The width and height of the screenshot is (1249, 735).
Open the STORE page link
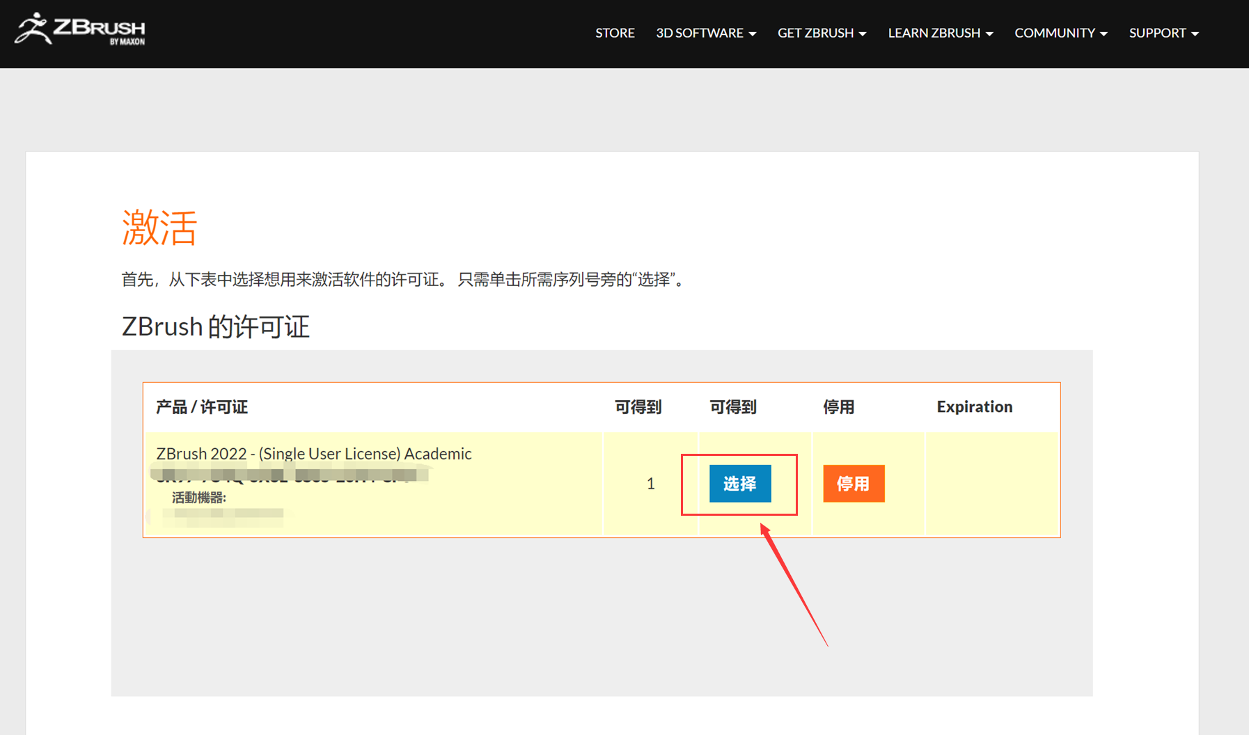pyautogui.click(x=615, y=33)
